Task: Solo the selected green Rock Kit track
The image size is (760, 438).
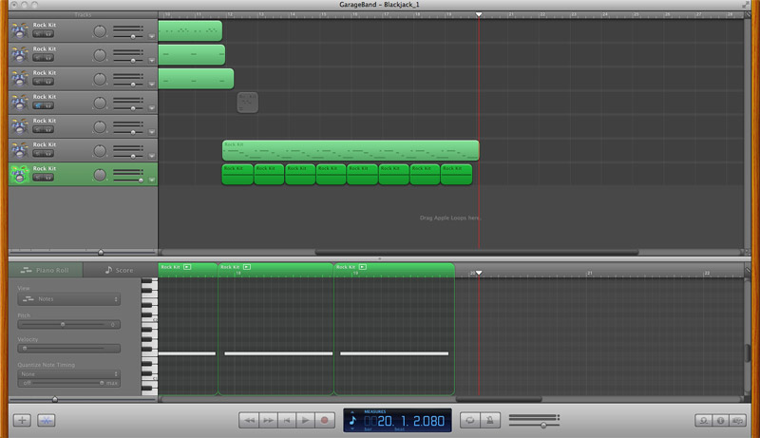Action: pos(48,178)
